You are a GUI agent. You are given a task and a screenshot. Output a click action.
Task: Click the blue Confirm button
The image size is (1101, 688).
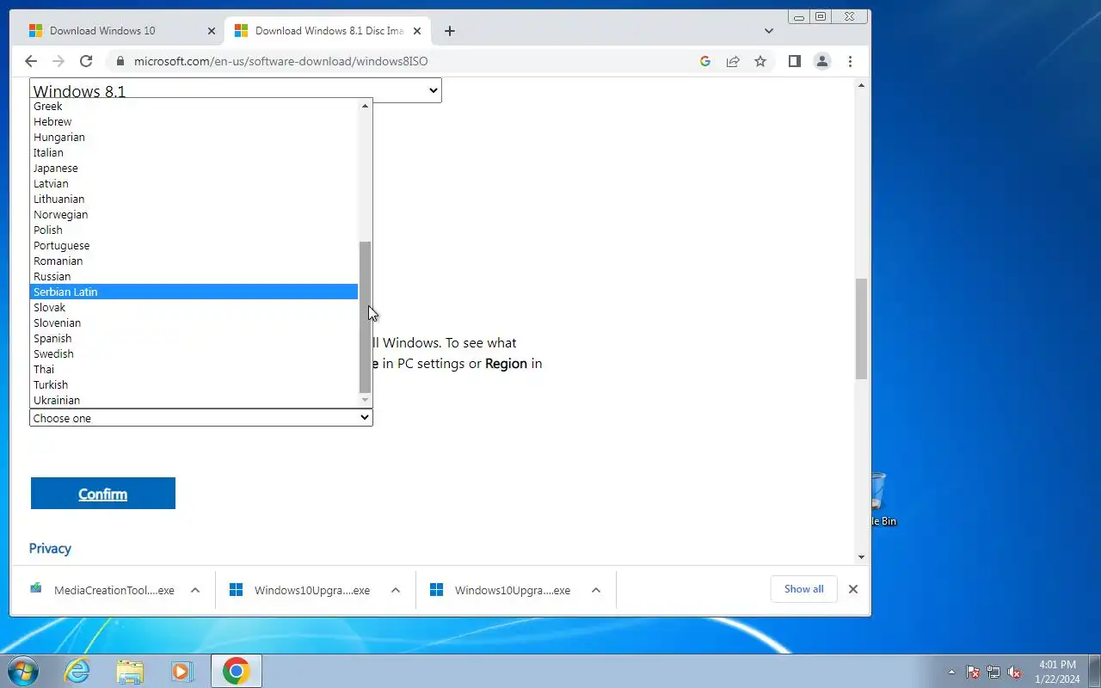click(x=103, y=494)
